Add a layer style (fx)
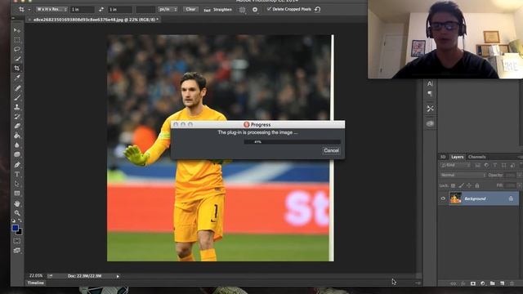 click(463, 283)
